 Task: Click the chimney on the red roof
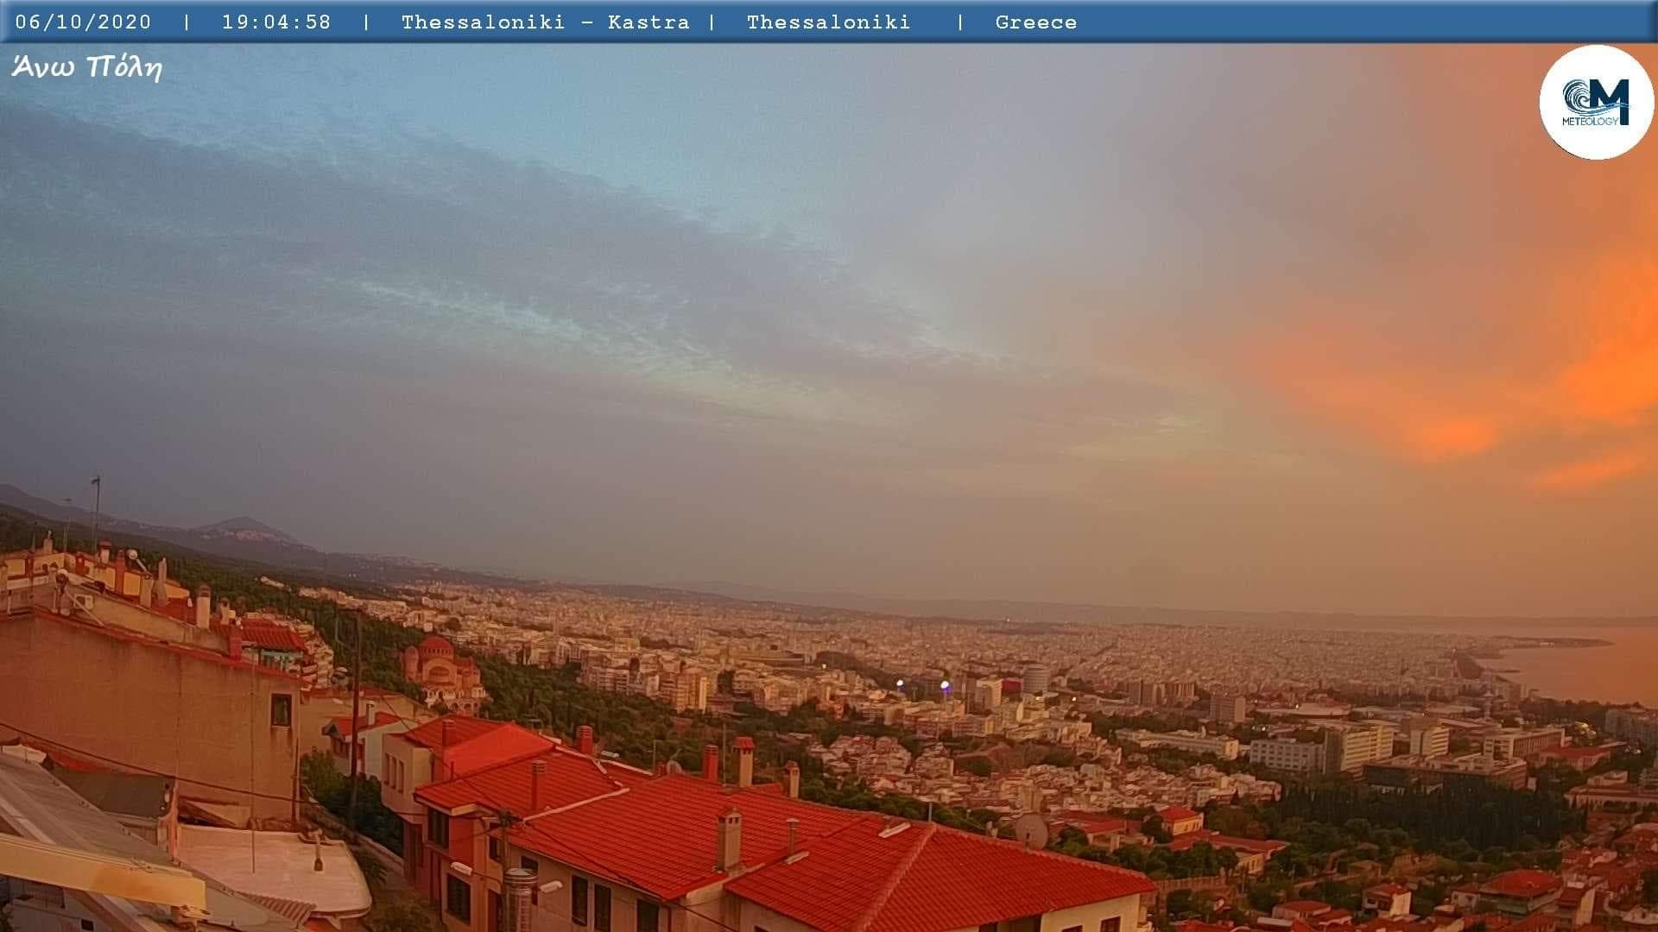coord(729,837)
